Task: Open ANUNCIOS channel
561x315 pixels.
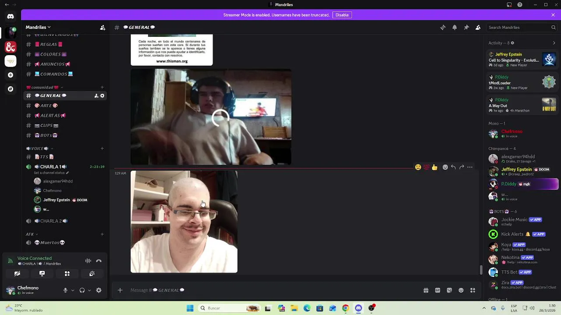Action: pos(64,64)
